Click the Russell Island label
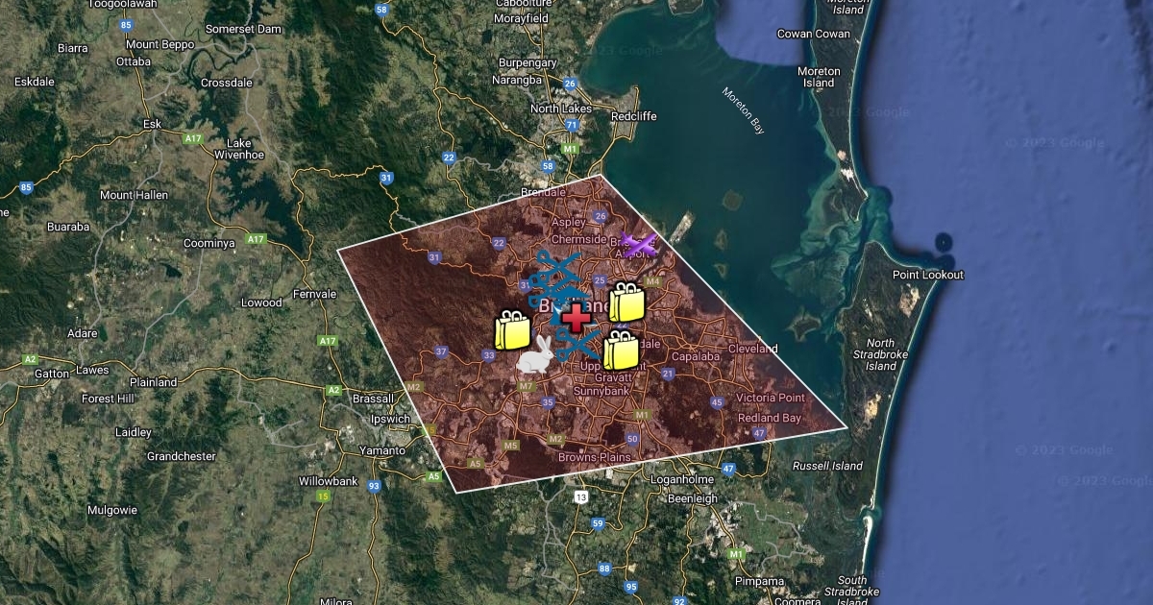Viewport: 1153px width, 605px height. point(827,467)
